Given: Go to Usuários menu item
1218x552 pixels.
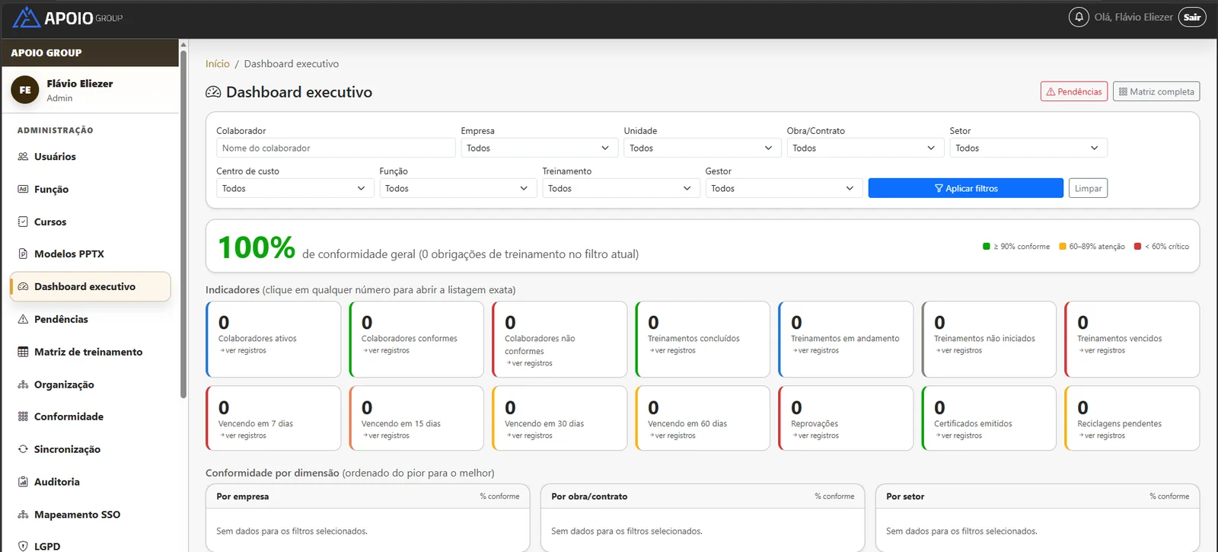Looking at the screenshot, I should click(x=90, y=157).
